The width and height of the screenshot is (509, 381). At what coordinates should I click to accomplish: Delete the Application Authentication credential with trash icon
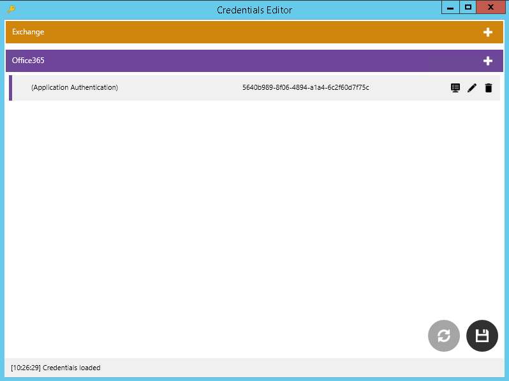point(489,88)
